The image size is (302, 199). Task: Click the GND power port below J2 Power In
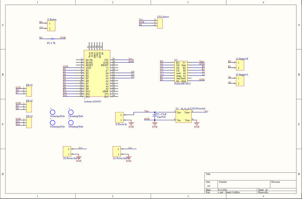tap(131, 124)
